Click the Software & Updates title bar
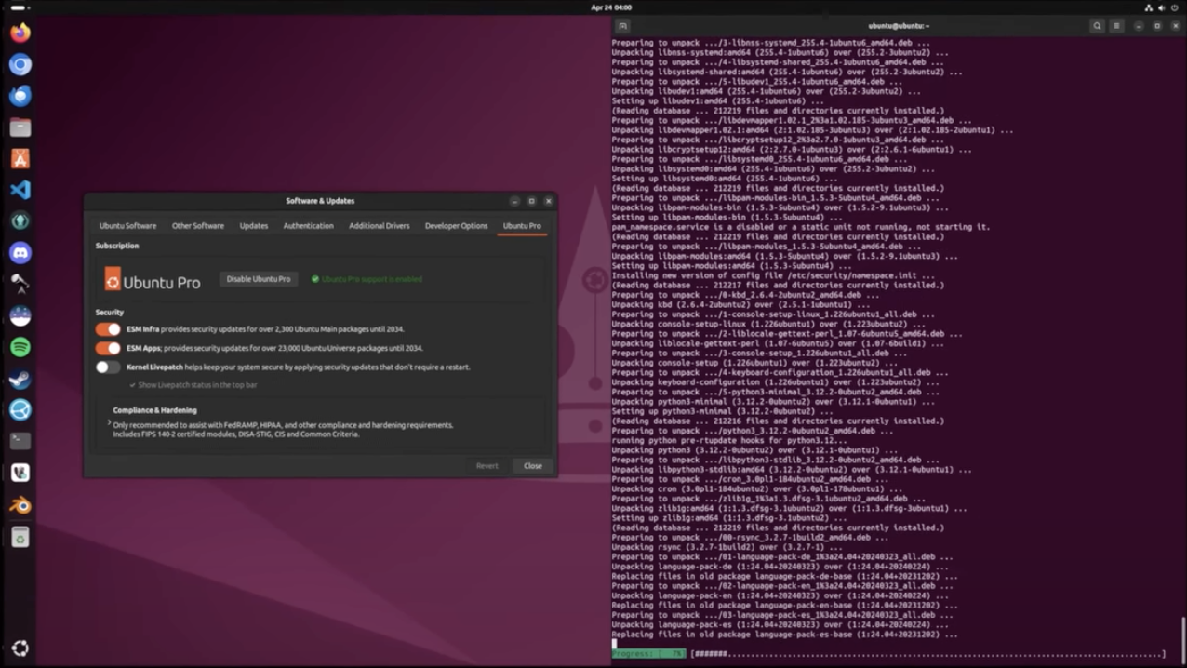This screenshot has height=668, width=1187. (x=320, y=201)
